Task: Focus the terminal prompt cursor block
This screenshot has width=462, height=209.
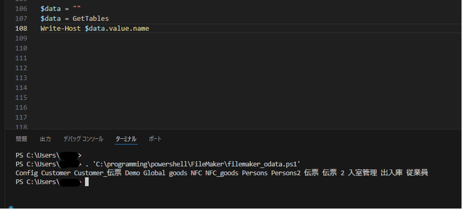Action: click(87, 182)
